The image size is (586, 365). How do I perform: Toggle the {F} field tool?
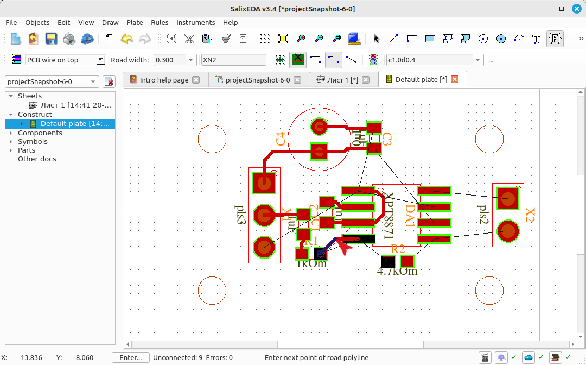coord(555,39)
